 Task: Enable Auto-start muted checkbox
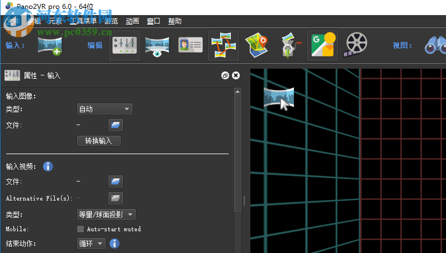point(80,229)
